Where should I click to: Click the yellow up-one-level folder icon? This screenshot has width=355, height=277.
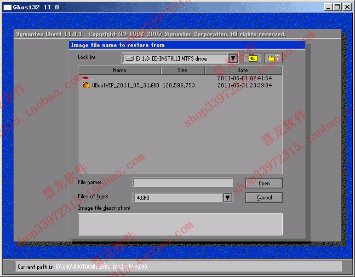pyautogui.click(x=251, y=58)
